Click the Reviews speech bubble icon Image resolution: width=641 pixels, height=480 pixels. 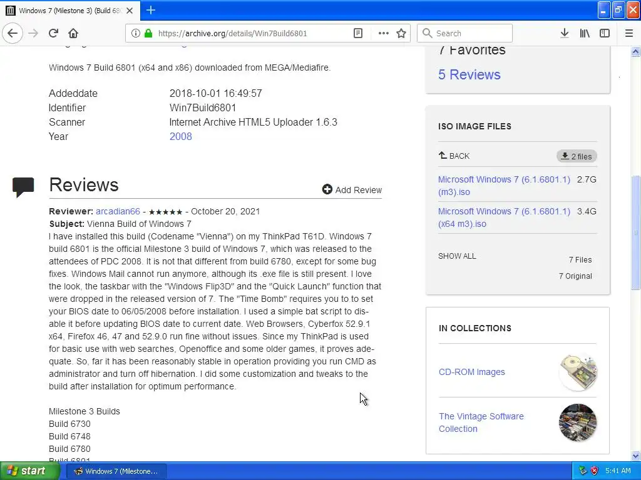click(x=23, y=187)
